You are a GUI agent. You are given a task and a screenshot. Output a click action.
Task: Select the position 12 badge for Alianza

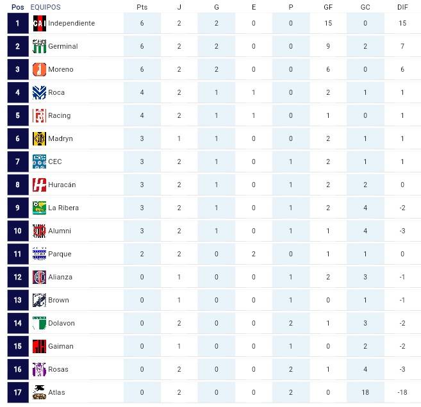click(x=18, y=277)
